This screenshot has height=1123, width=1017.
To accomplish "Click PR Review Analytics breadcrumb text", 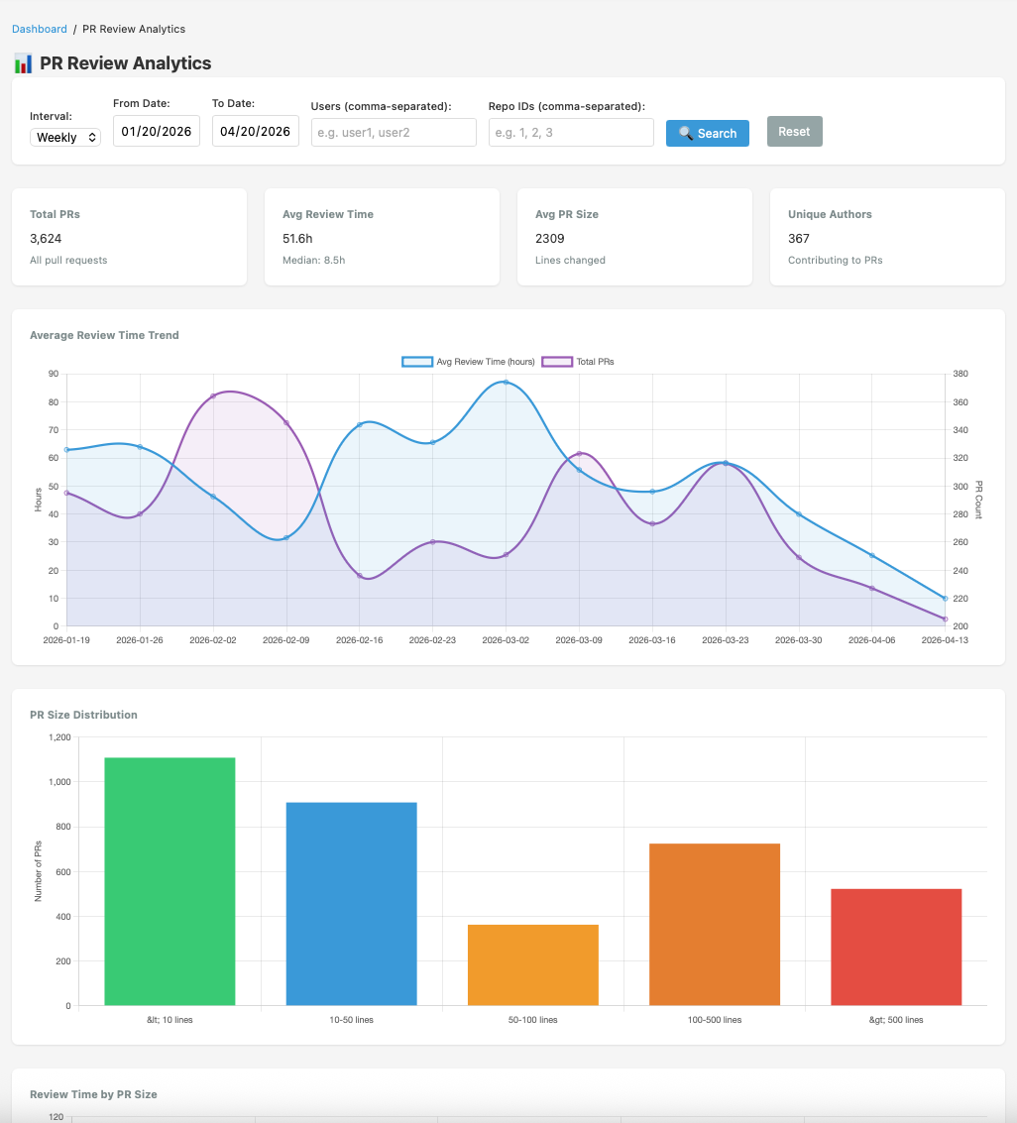I will (134, 29).
